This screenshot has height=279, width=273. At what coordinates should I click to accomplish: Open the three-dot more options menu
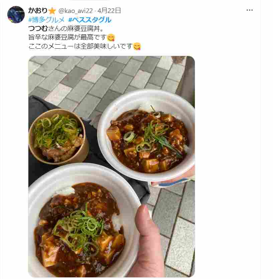pyautogui.click(x=250, y=10)
